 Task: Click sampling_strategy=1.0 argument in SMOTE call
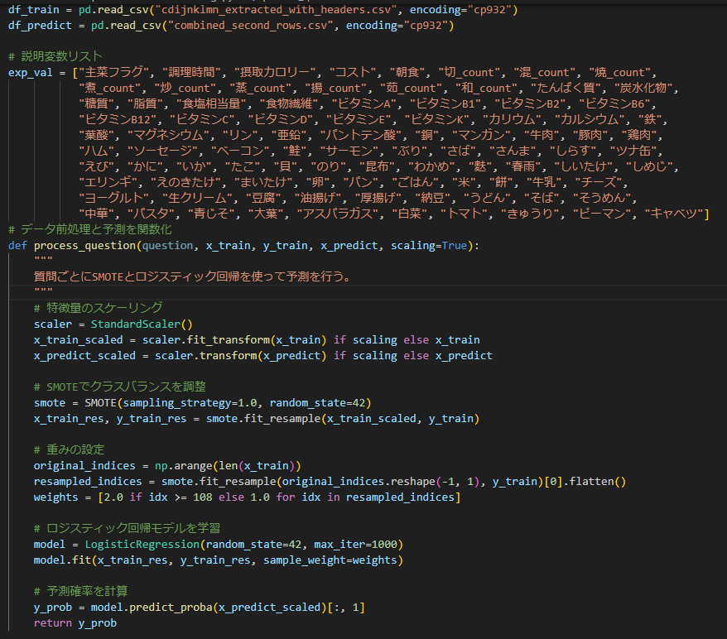(193, 402)
